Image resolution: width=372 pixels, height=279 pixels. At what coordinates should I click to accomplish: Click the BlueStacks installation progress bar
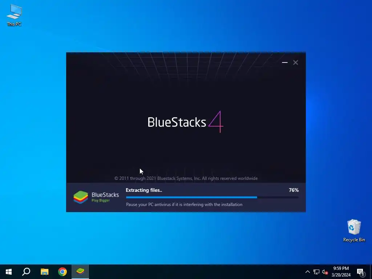point(212,197)
